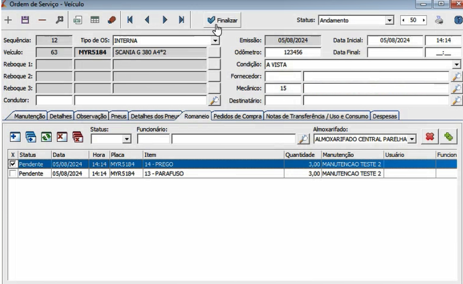Expand the Tipo de OS dropdown
Image resolution: width=463 pixels, height=284 pixels.
click(215, 41)
